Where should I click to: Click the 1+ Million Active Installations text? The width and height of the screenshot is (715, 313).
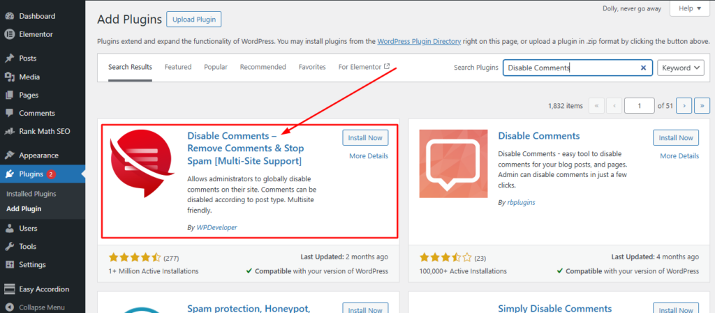tap(154, 271)
